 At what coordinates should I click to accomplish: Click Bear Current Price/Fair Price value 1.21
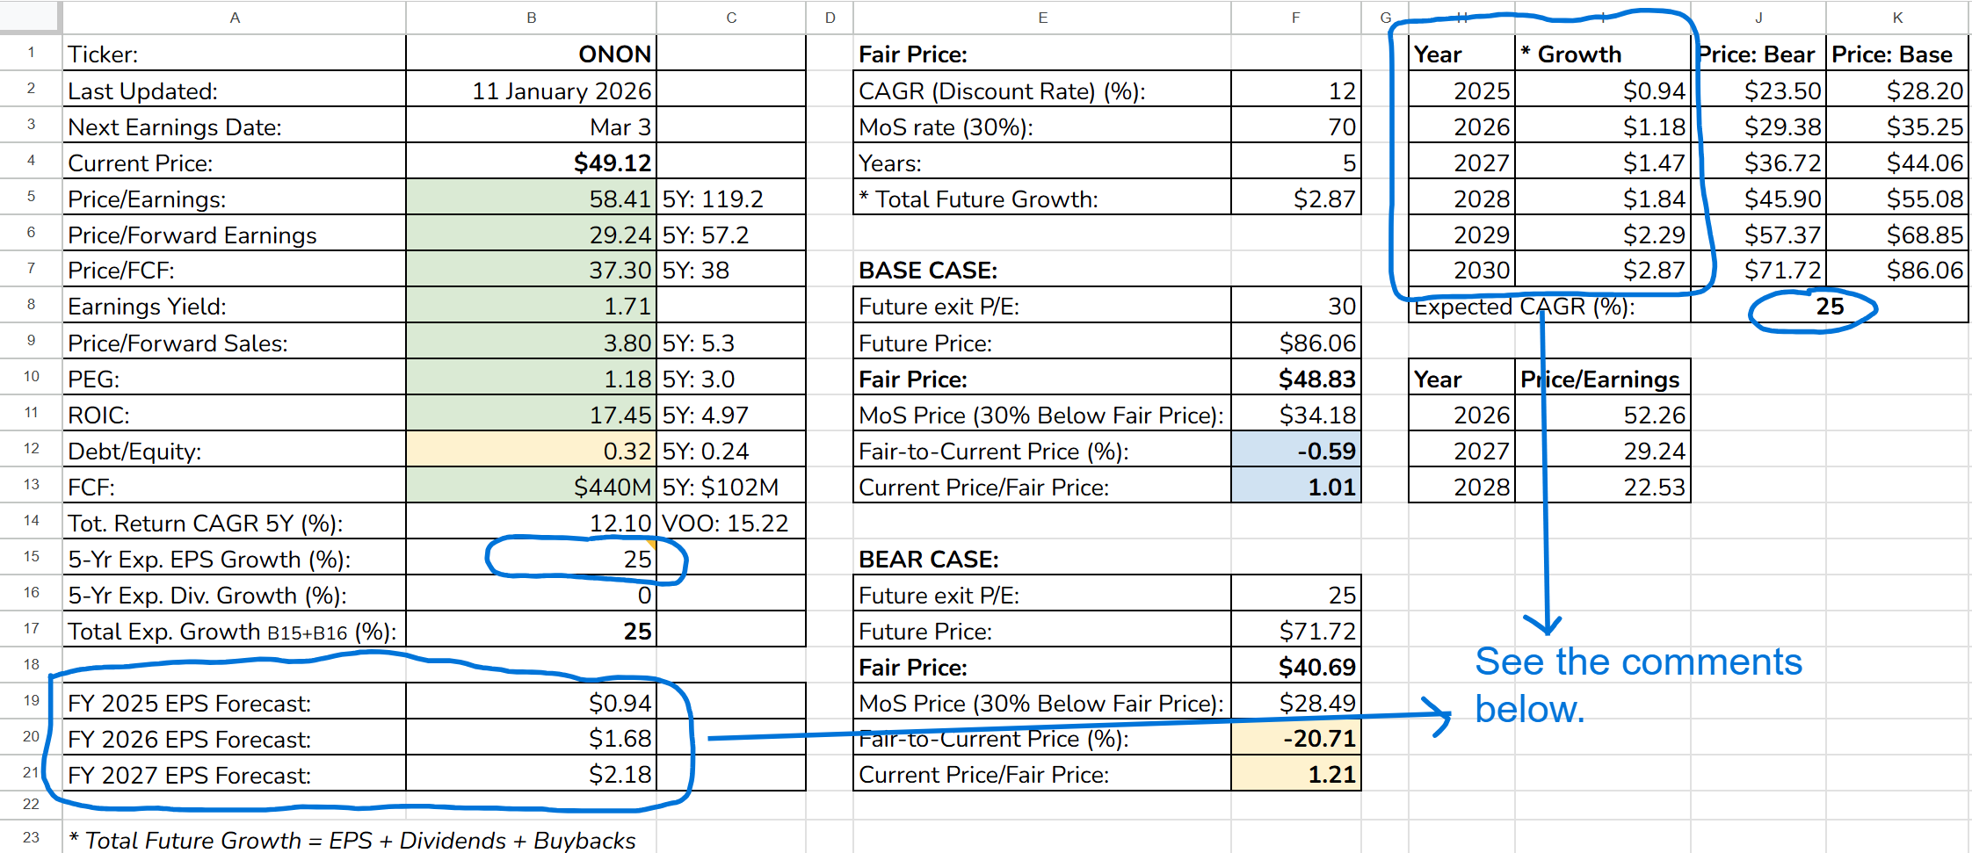point(1296,775)
